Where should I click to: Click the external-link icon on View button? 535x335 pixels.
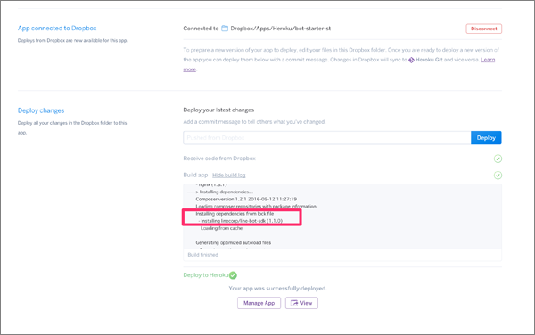[294, 303]
